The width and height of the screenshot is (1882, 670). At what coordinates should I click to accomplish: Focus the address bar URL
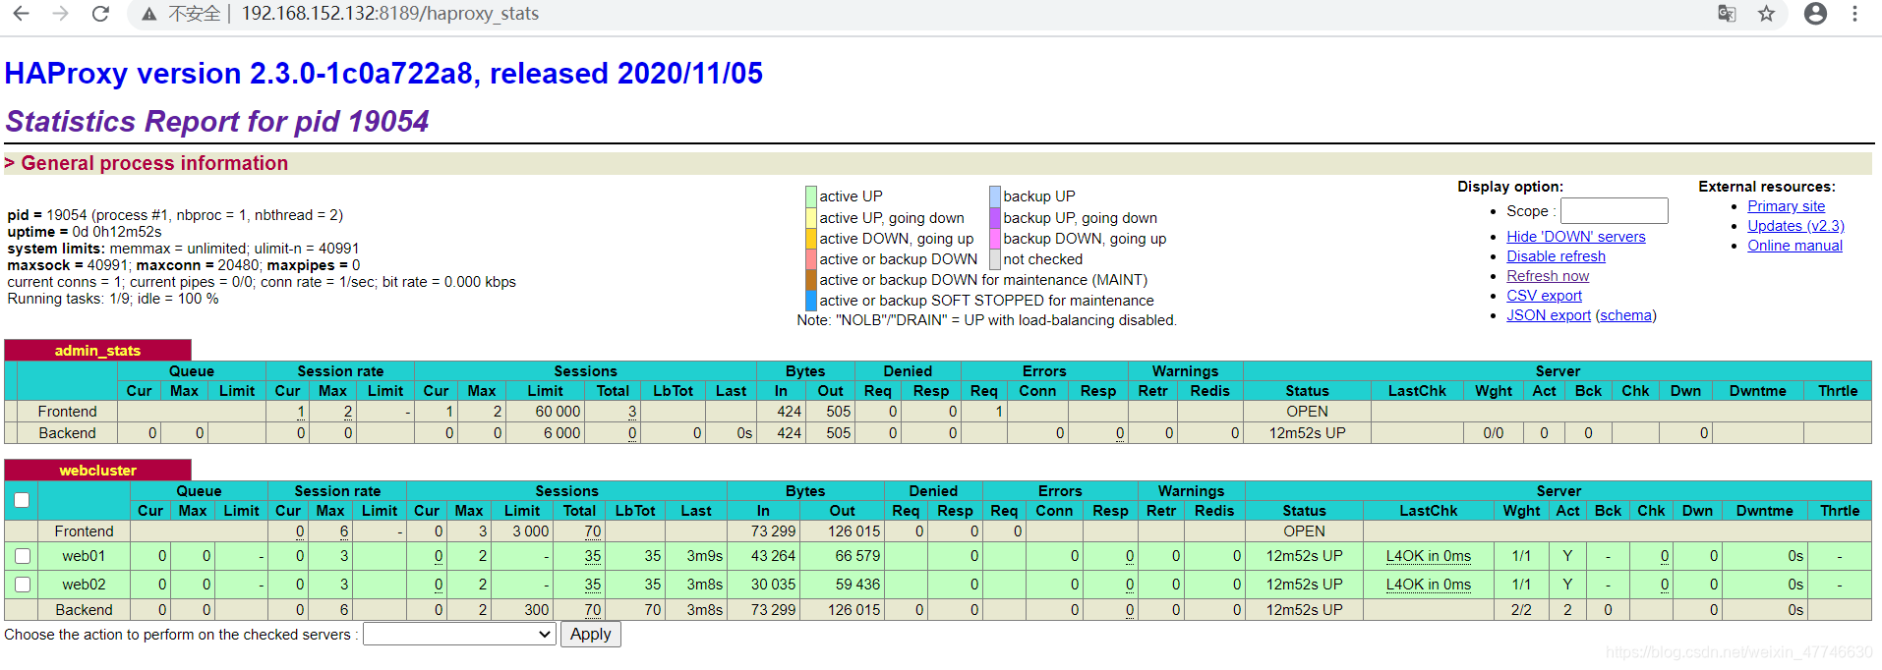click(389, 14)
